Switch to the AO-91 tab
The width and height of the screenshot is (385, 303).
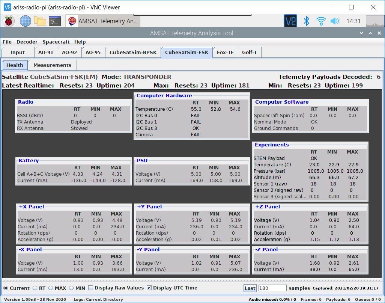click(46, 52)
